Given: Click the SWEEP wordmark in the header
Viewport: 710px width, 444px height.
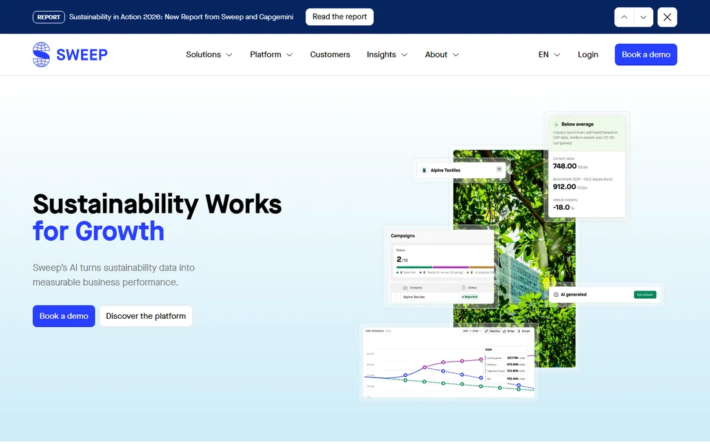Looking at the screenshot, I should coord(82,55).
